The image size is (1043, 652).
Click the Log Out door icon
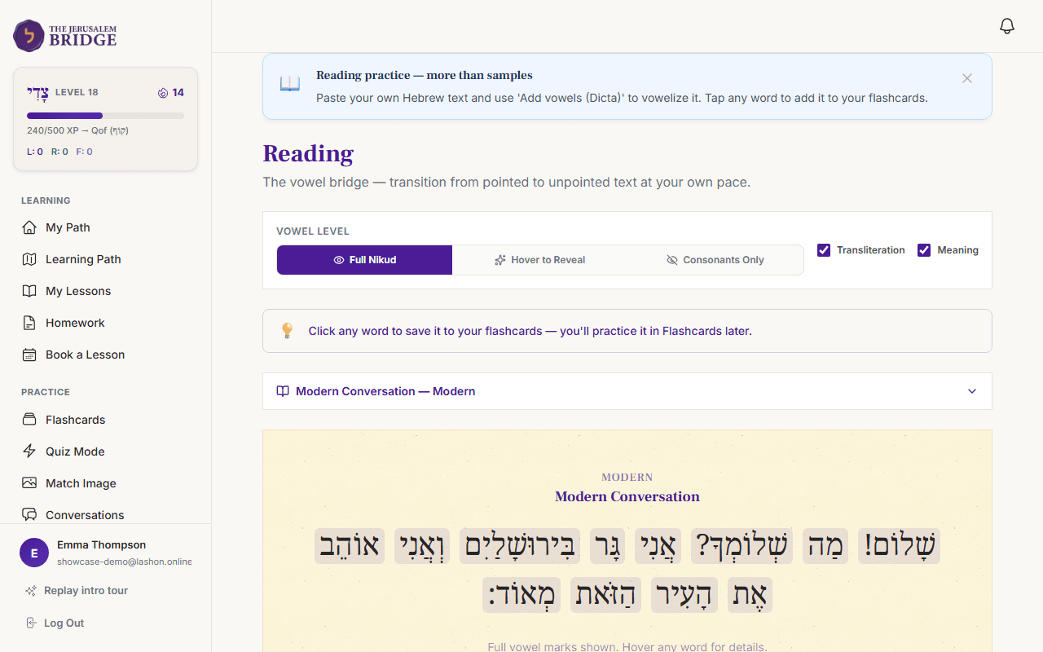pyautogui.click(x=31, y=623)
